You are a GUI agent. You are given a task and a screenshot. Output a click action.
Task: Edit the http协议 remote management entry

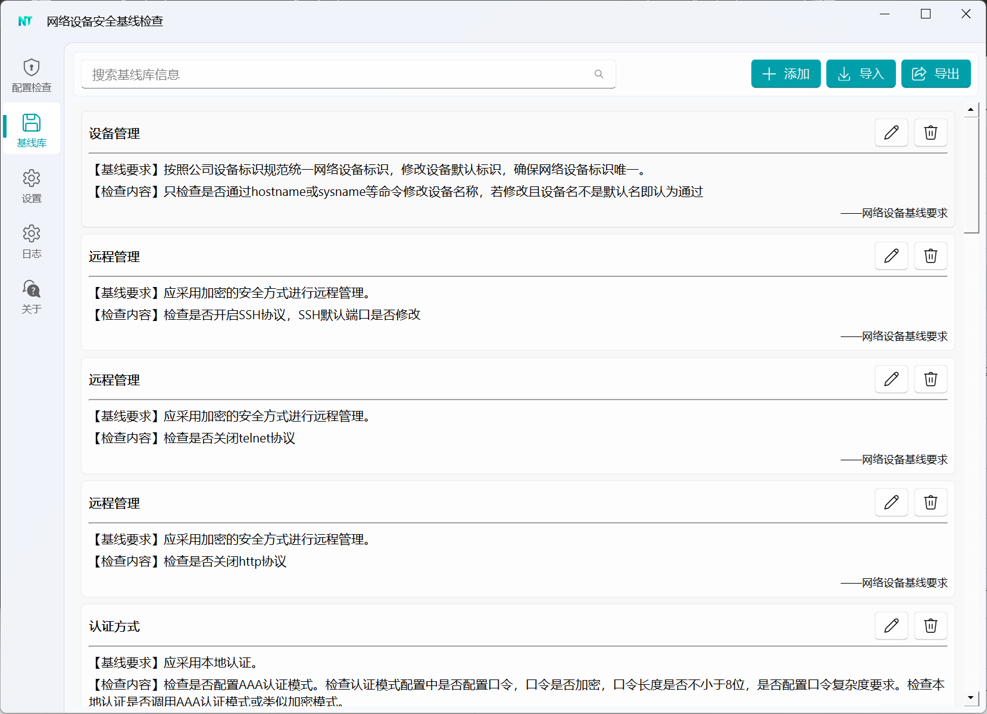click(891, 502)
